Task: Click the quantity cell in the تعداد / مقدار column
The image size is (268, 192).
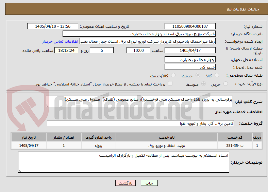Action: [x=64, y=146]
